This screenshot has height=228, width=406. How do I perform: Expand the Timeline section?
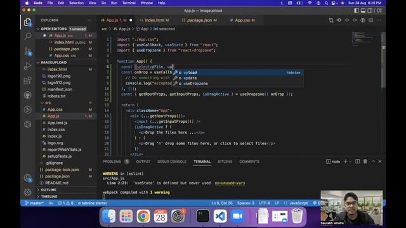[38, 196]
